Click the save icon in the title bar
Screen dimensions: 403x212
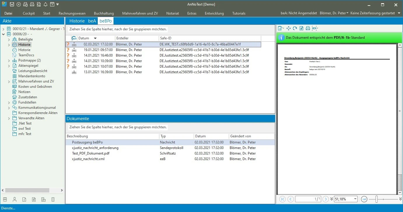(12, 4)
